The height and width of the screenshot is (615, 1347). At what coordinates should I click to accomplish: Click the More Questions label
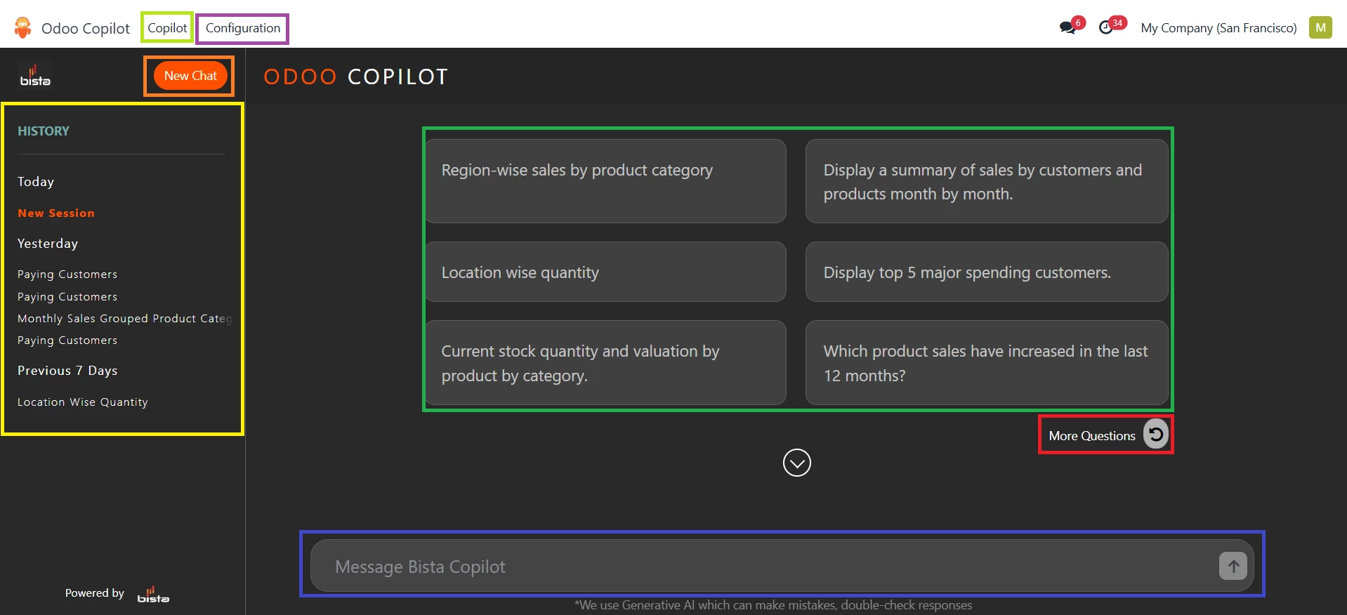pyautogui.click(x=1091, y=436)
